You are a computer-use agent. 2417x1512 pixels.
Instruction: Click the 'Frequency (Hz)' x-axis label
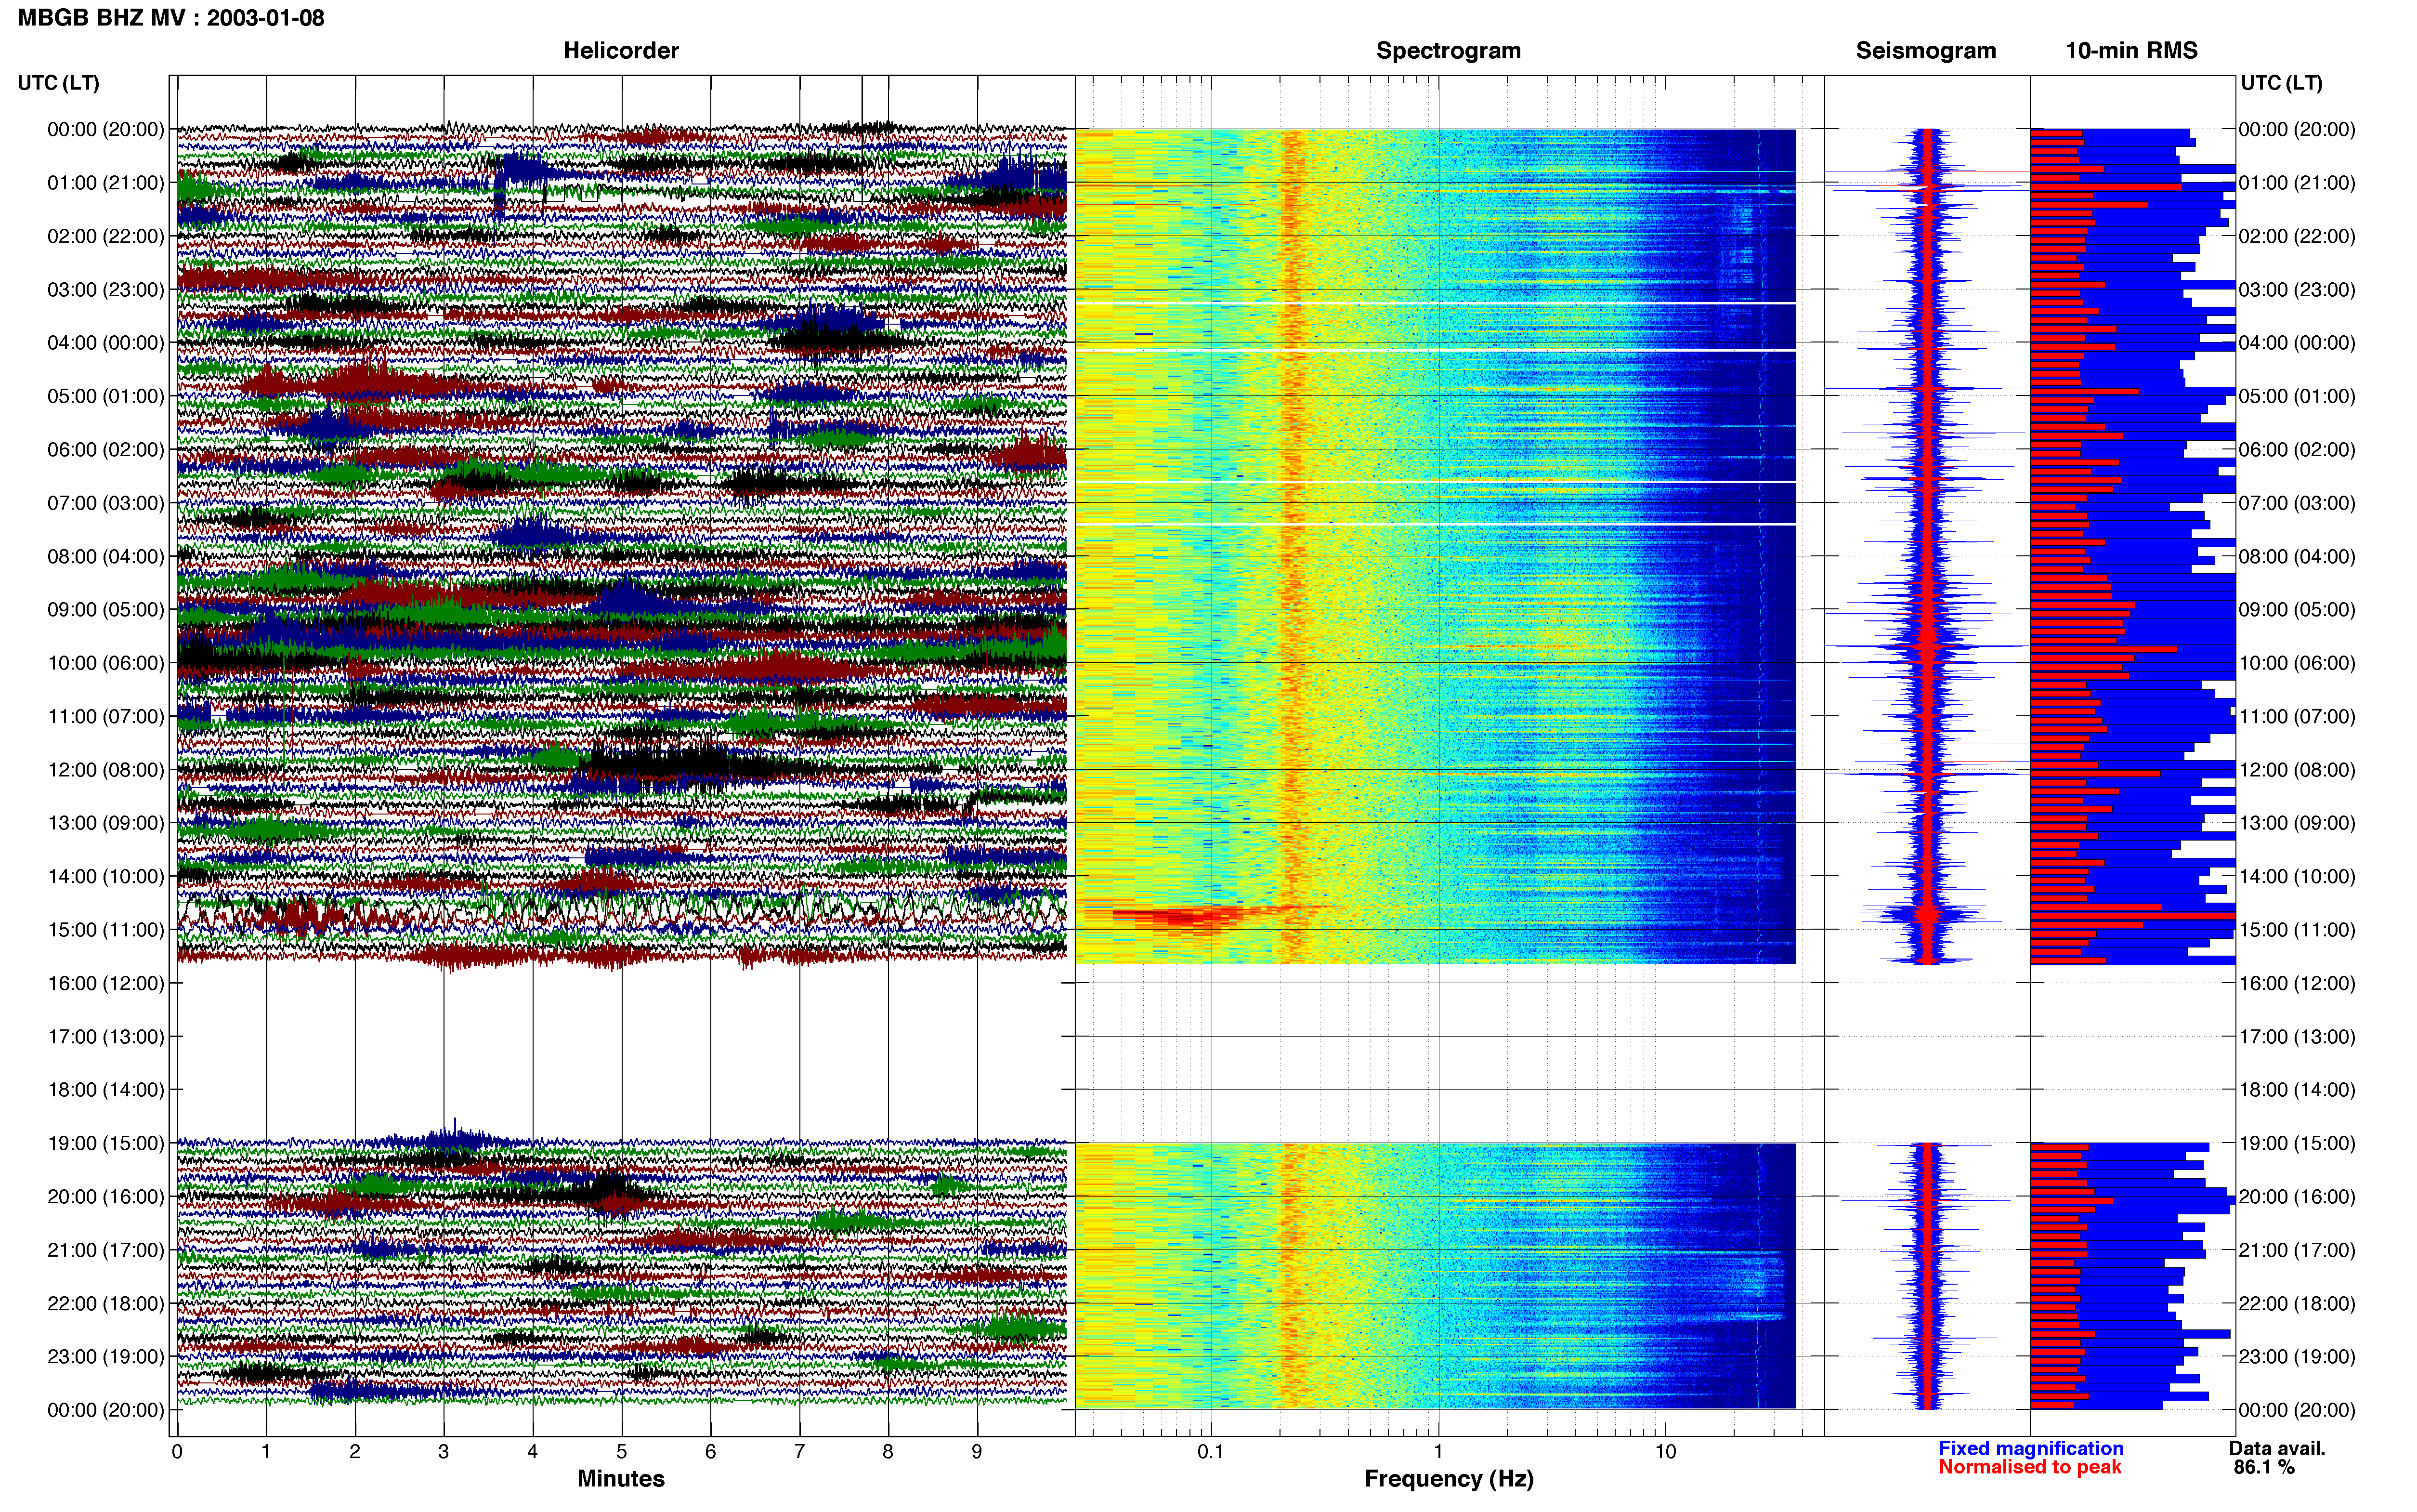[x=1449, y=1479]
